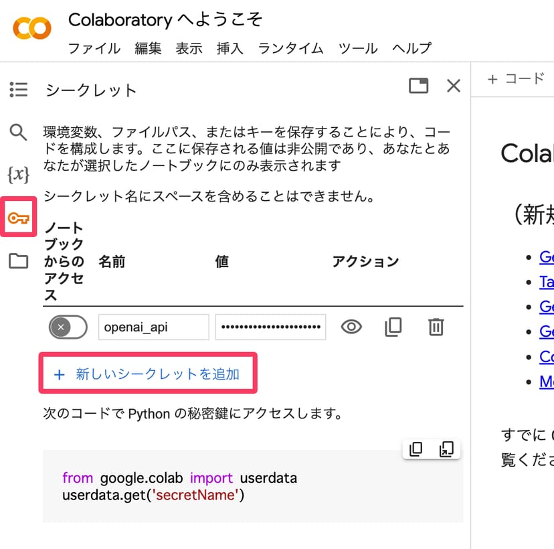
Task: Move the secrets panel to a separate pane
Action: coord(418,86)
